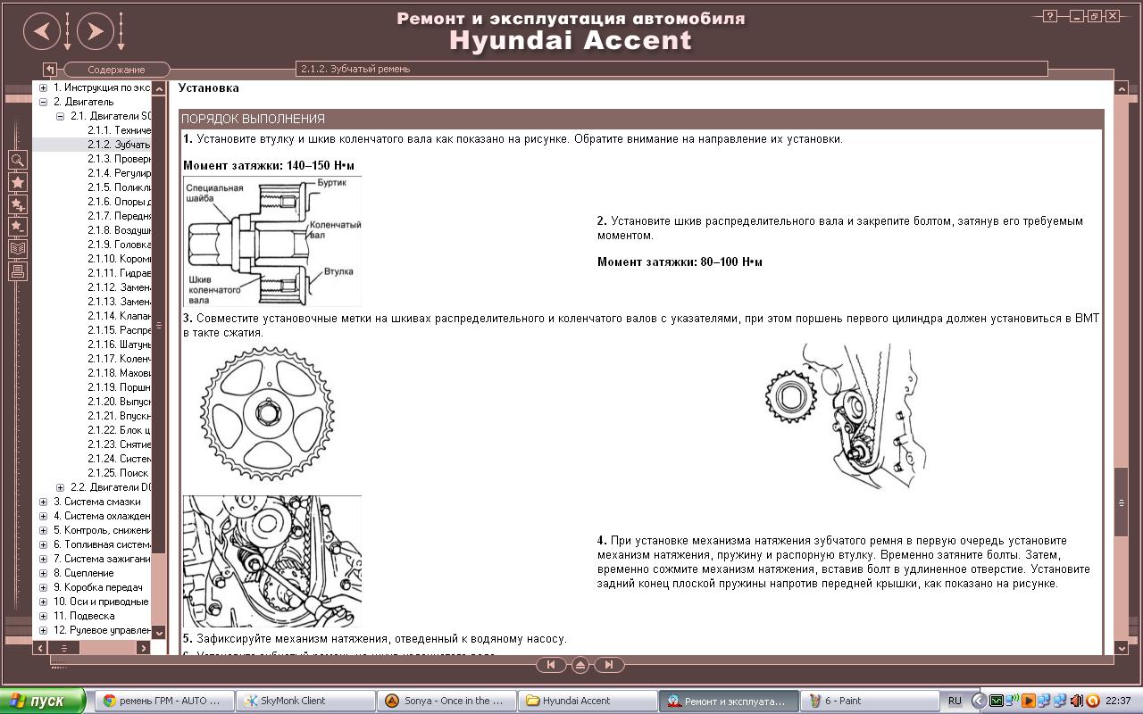
Task: Switch to Chrome ремень ГРМ taskbar window
Action: pyautogui.click(x=164, y=701)
